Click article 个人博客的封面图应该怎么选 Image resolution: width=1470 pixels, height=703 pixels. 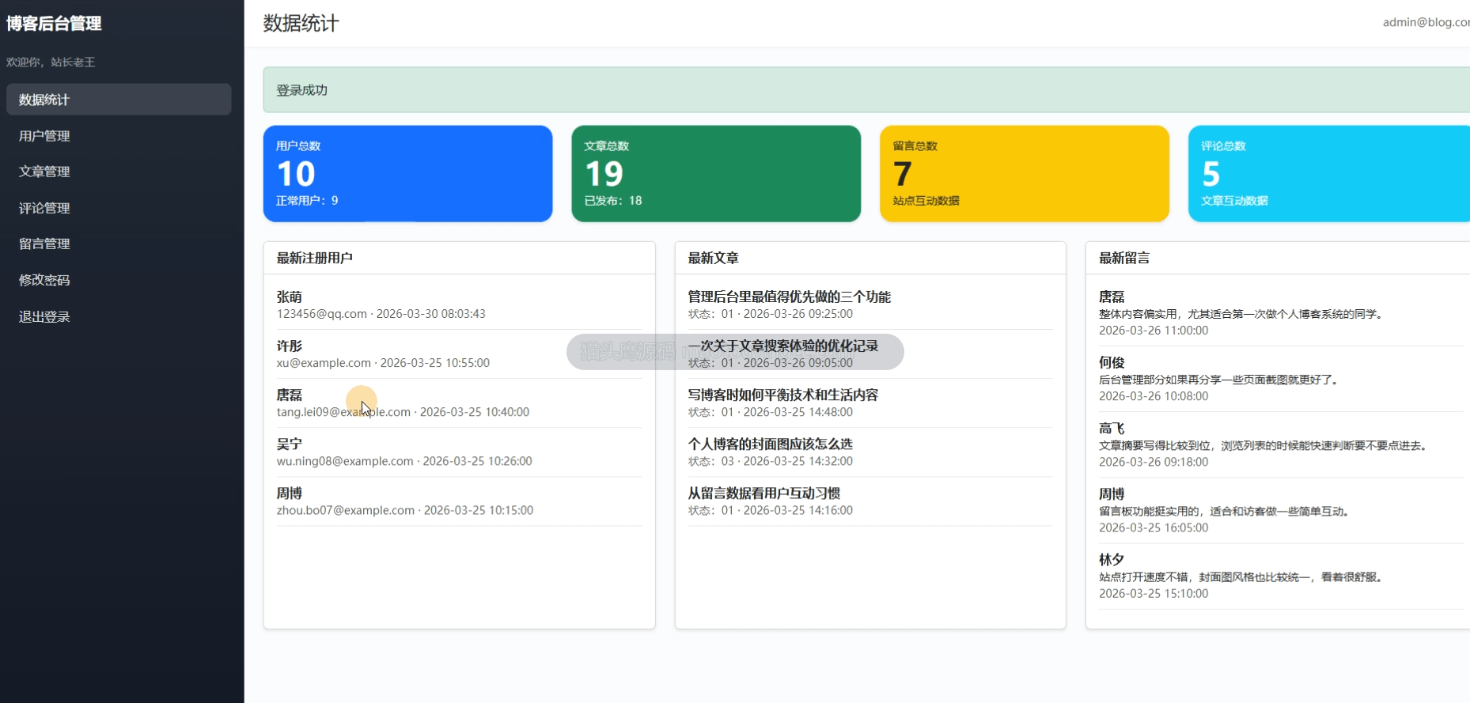pyautogui.click(x=770, y=444)
